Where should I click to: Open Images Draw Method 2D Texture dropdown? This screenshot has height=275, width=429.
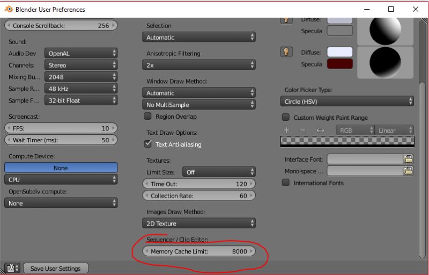pos(199,223)
